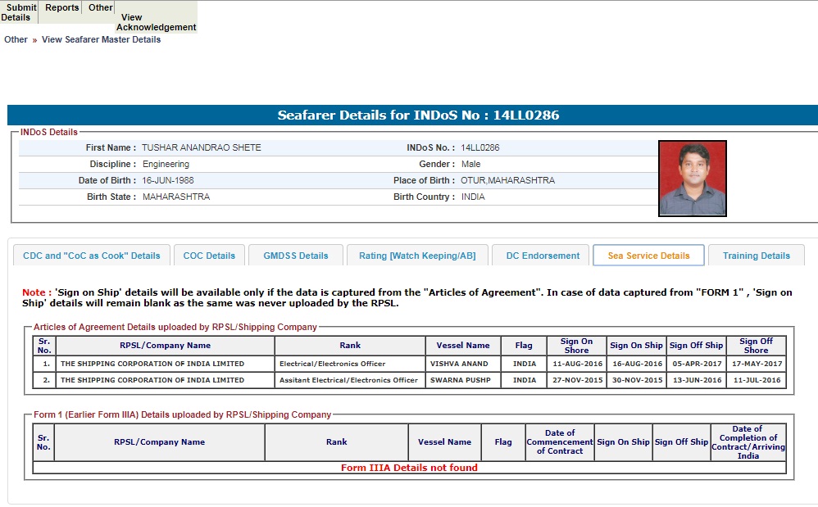Click the RPSL/Company Name header in Form 1 table

tap(159, 442)
